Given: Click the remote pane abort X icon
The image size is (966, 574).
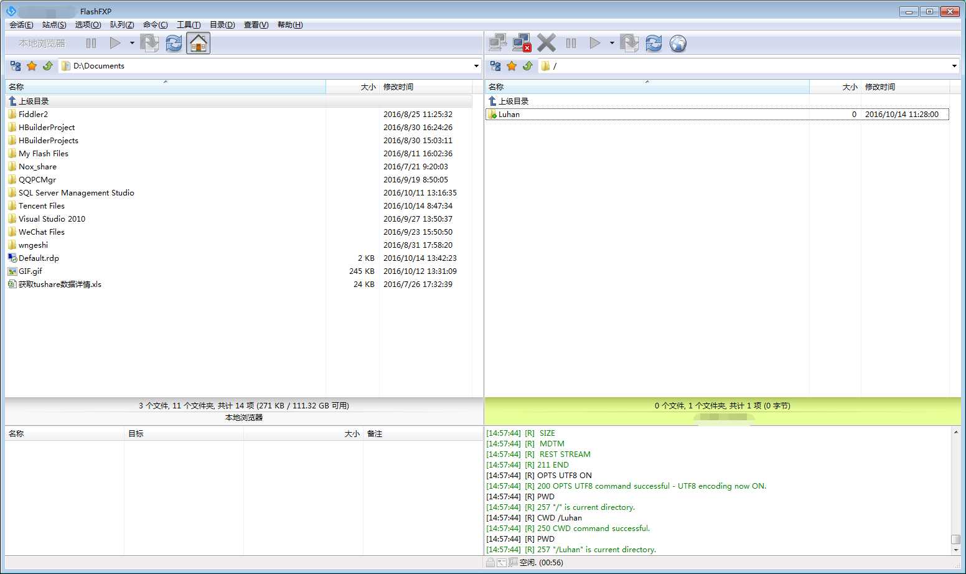Looking at the screenshot, I should [546, 44].
